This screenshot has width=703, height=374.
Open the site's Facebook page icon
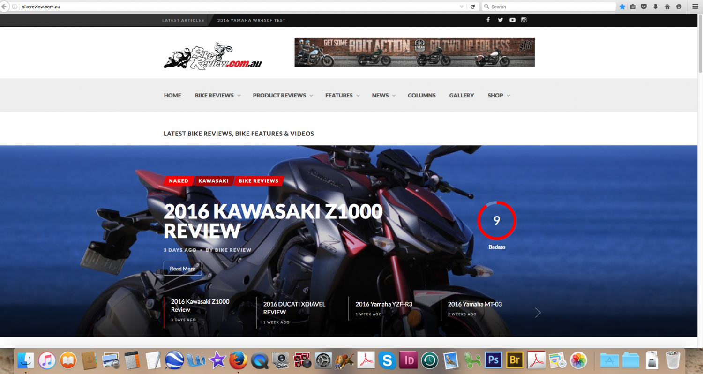click(x=488, y=20)
